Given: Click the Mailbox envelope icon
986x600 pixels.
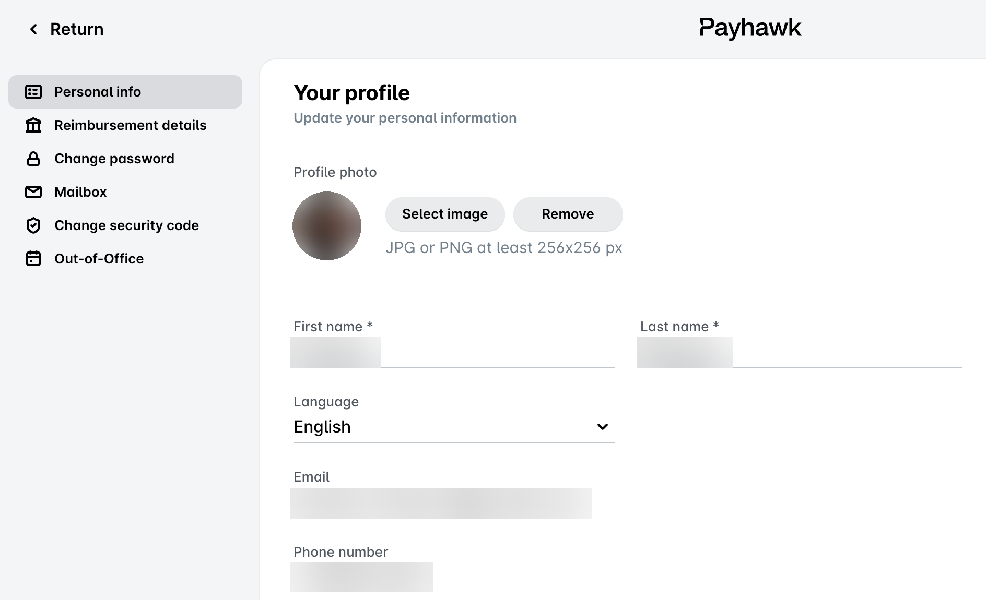Looking at the screenshot, I should click(33, 192).
